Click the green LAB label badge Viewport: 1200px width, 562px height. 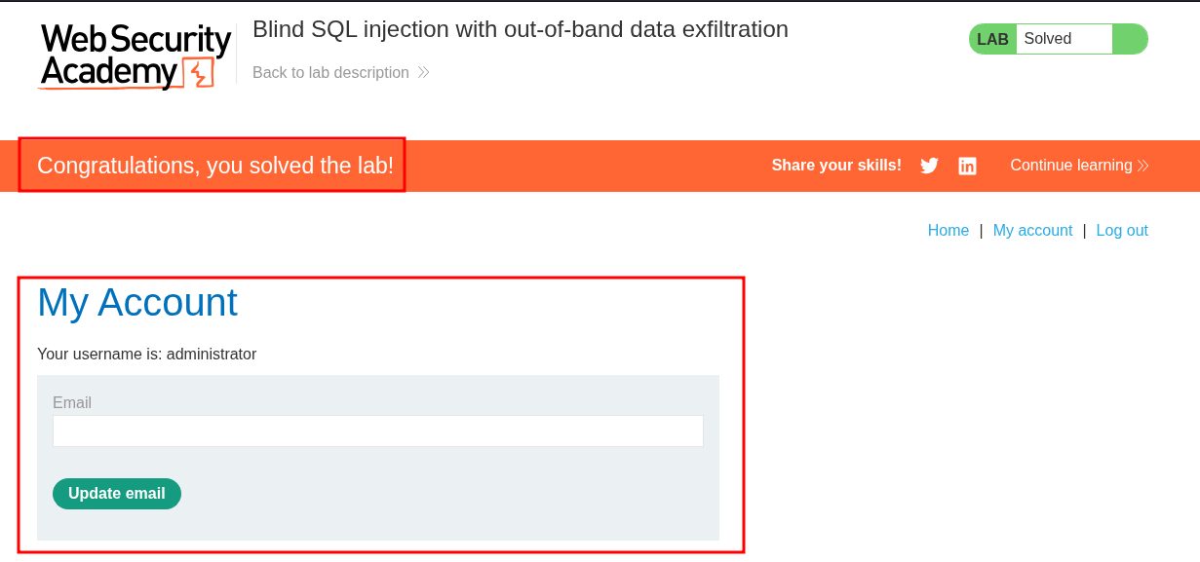(x=992, y=39)
